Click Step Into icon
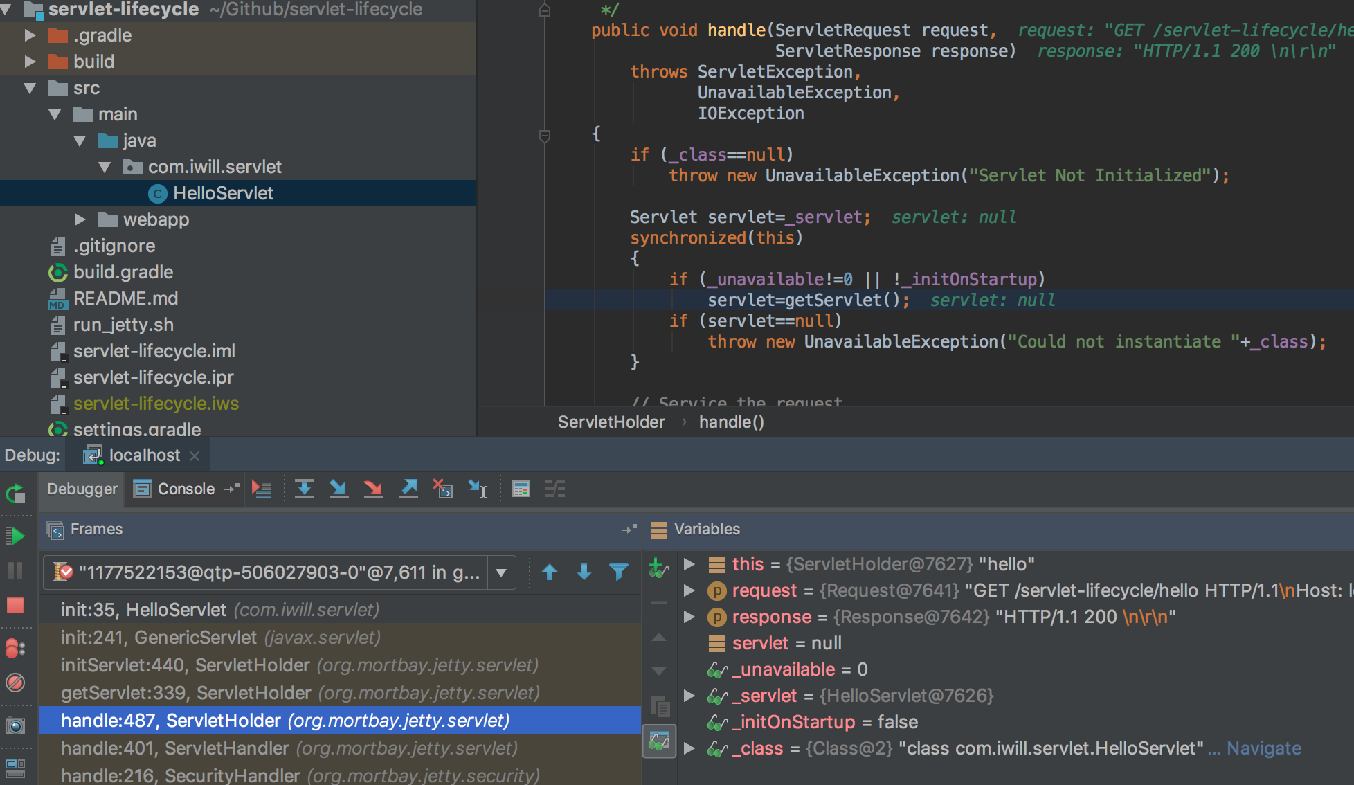 click(x=338, y=489)
